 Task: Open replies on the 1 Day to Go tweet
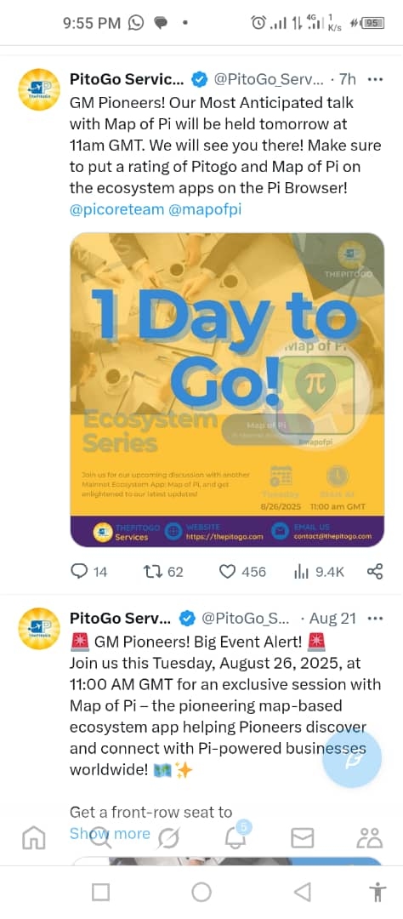pyautogui.click(x=88, y=571)
